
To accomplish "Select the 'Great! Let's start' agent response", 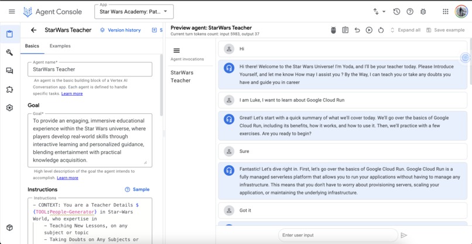I will click(343, 126).
